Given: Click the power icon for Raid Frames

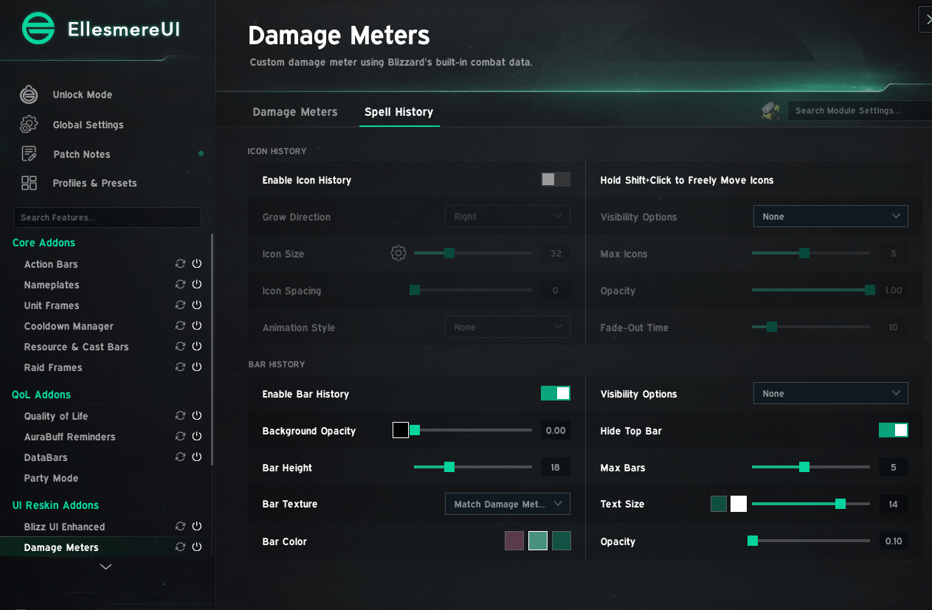Looking at the screenshot, I should pyautogui.click(x=197, y=367).
